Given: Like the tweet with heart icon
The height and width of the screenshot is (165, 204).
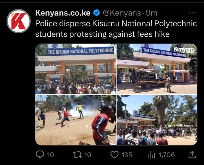Looking at the screenshot, I should 114,155.
